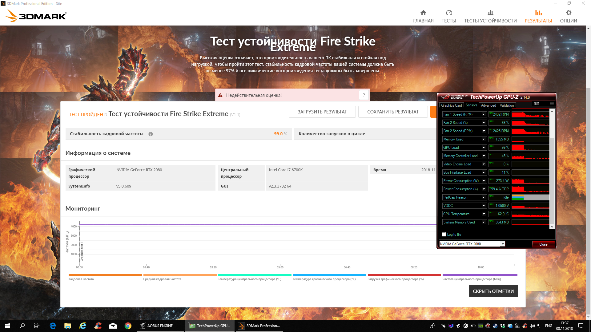This screenshot has width=591, height=332.
Task: Open the PerfCap Reason sensor dropdown
Action: (x=484, y=197)
